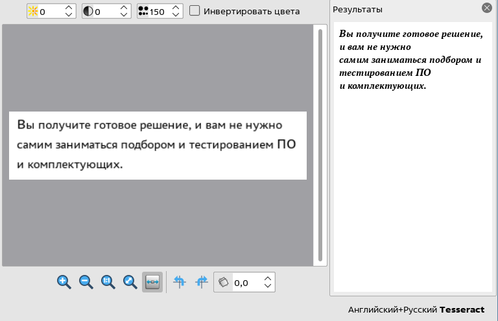Zoom image to best fit

[x=130, y=282]
